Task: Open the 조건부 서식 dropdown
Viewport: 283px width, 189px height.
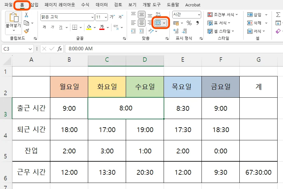Action: [x=223, y=15]
